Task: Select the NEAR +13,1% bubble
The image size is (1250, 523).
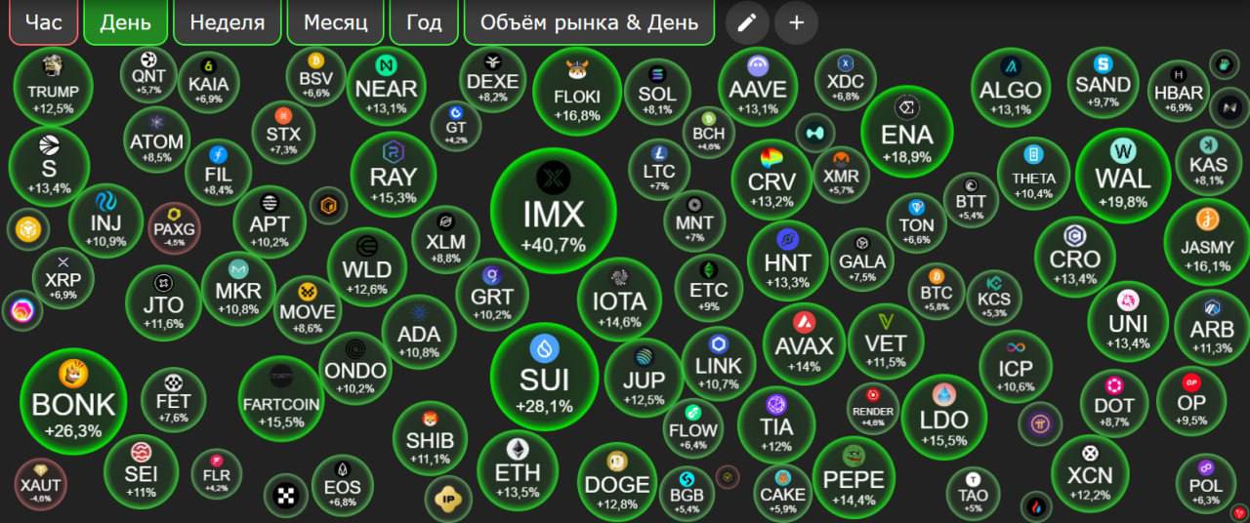Action: tap(386, 87)
